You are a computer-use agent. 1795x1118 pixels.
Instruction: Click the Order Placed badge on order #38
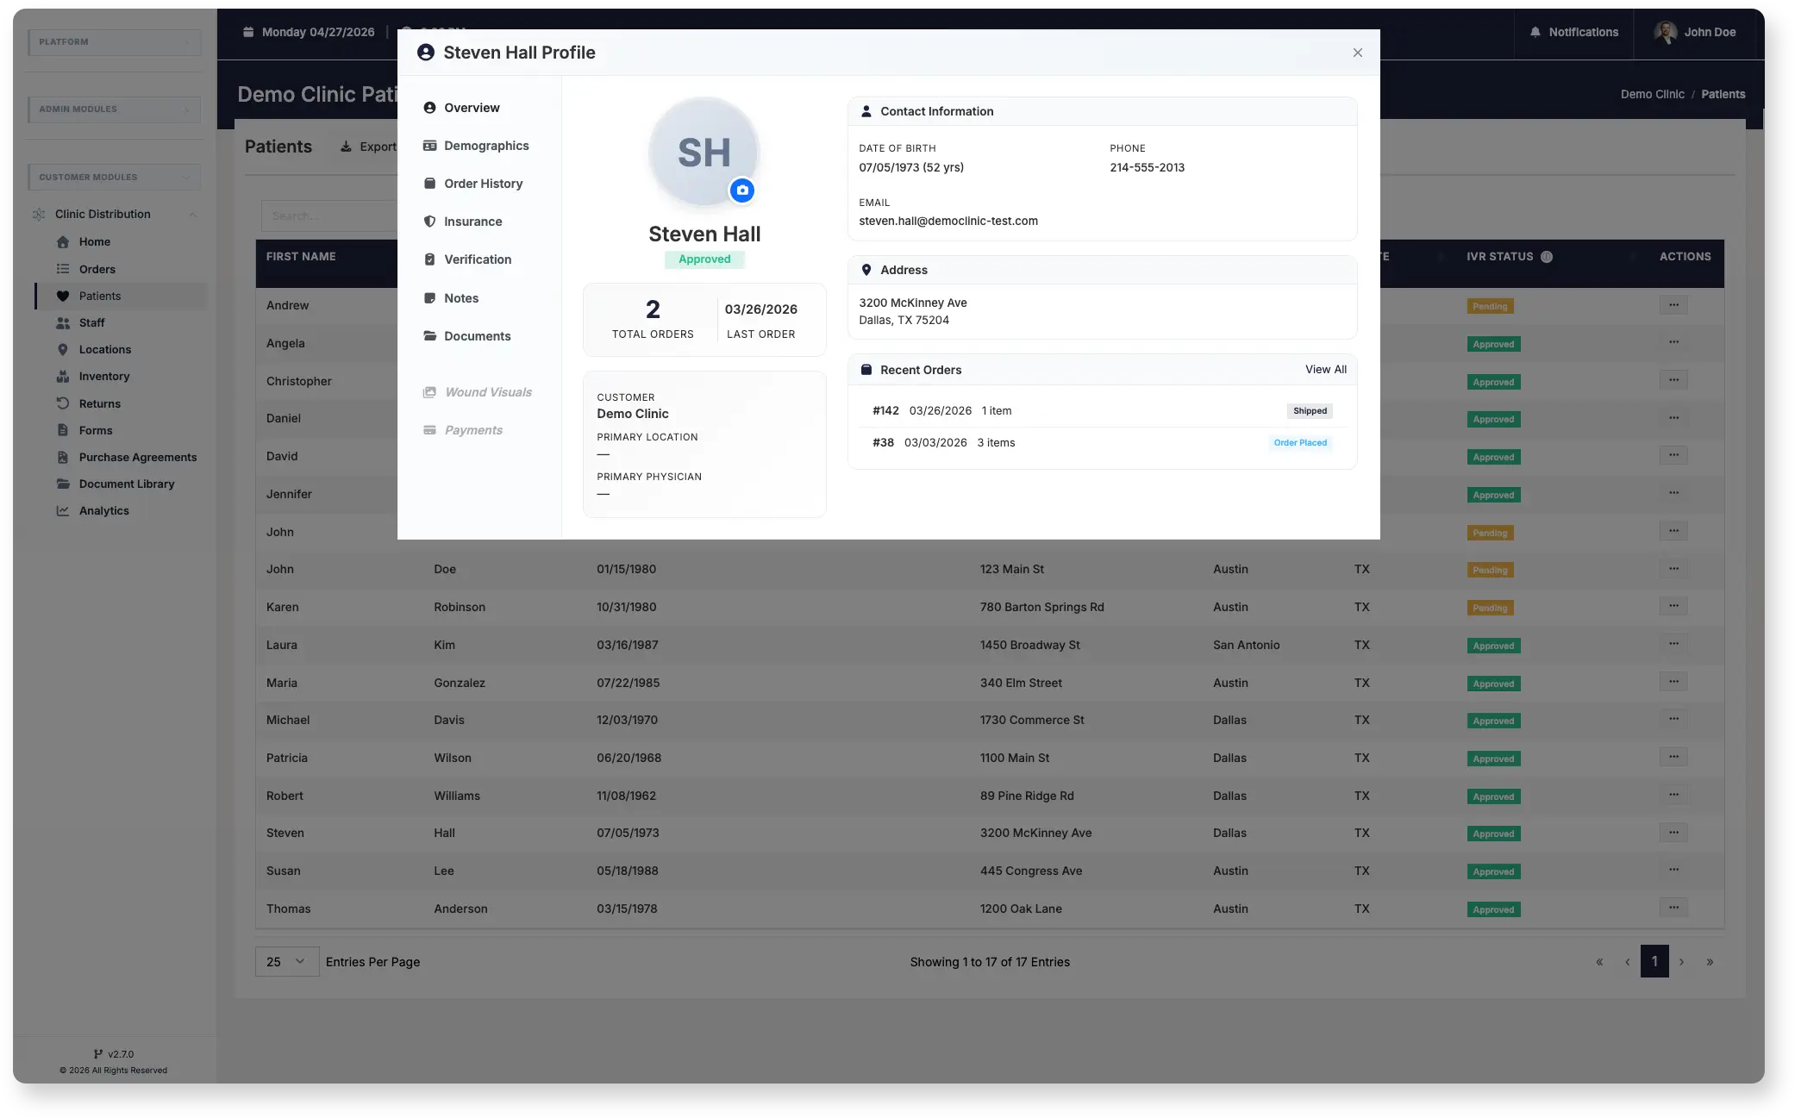(x=1300, y=443)
